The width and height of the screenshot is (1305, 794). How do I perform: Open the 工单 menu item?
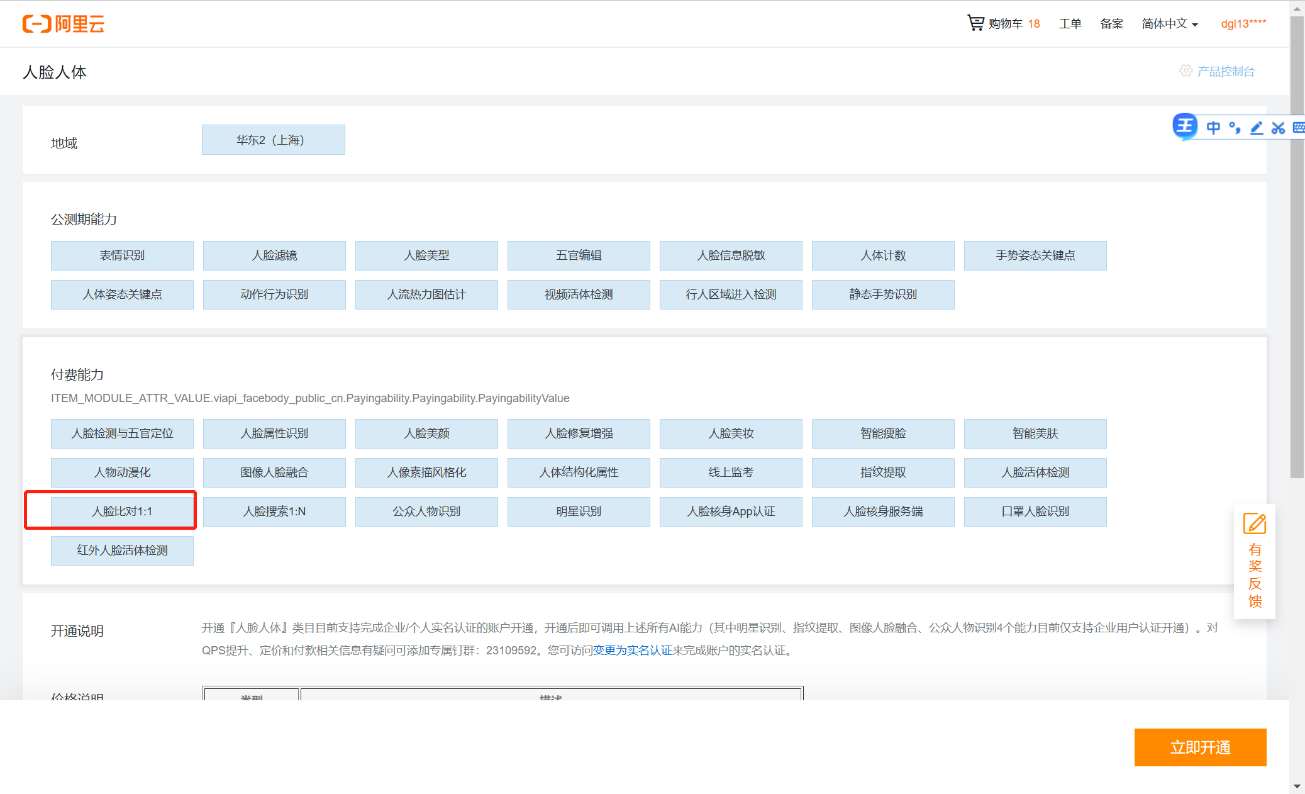click(x=1070, y=24)
